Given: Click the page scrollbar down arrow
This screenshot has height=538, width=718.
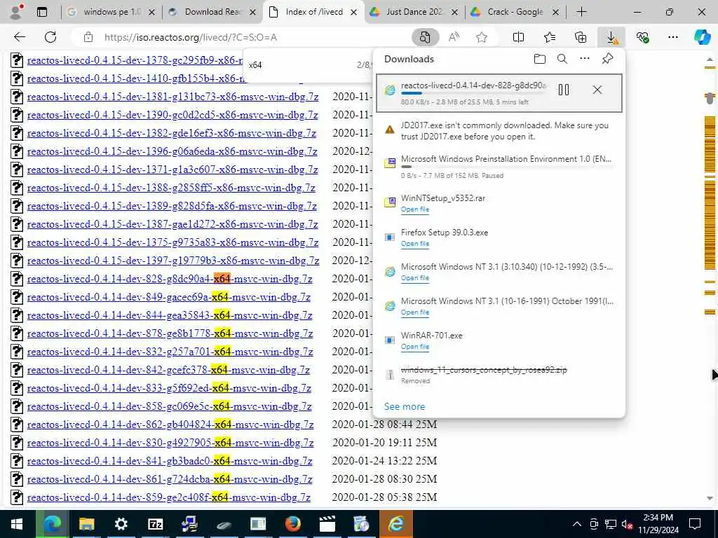Looking at the screenshot, I should 710,498.
